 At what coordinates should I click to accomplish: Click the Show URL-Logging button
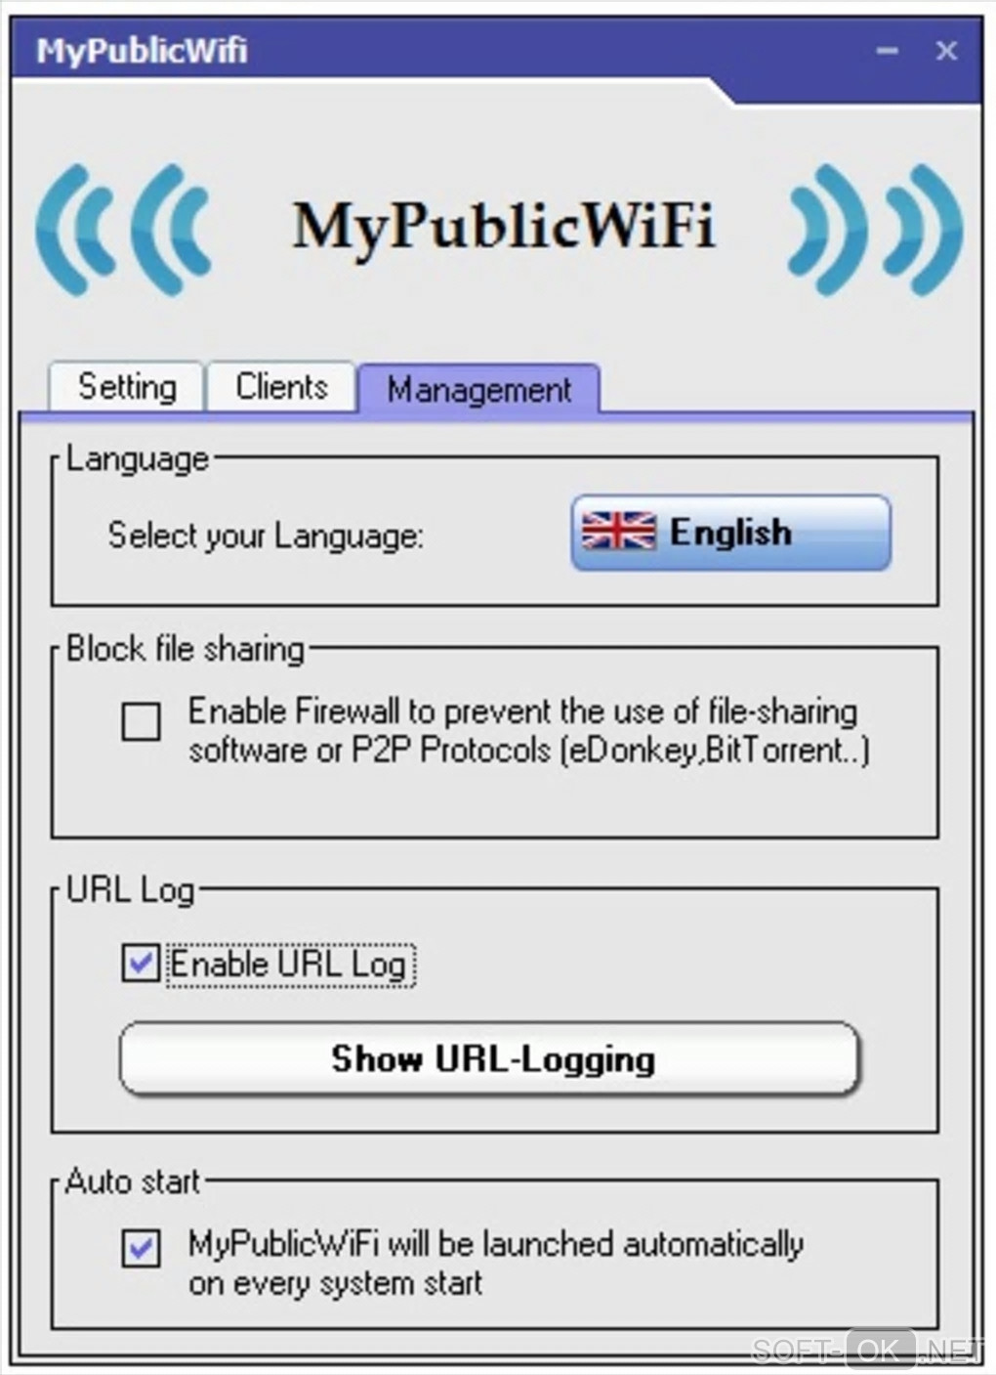tap(489, 1059)
